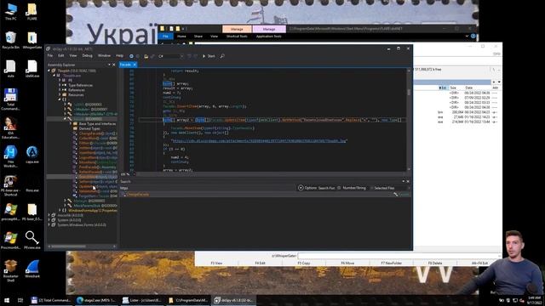Click F7 NewFolder in Total Commander

[392, 263]
